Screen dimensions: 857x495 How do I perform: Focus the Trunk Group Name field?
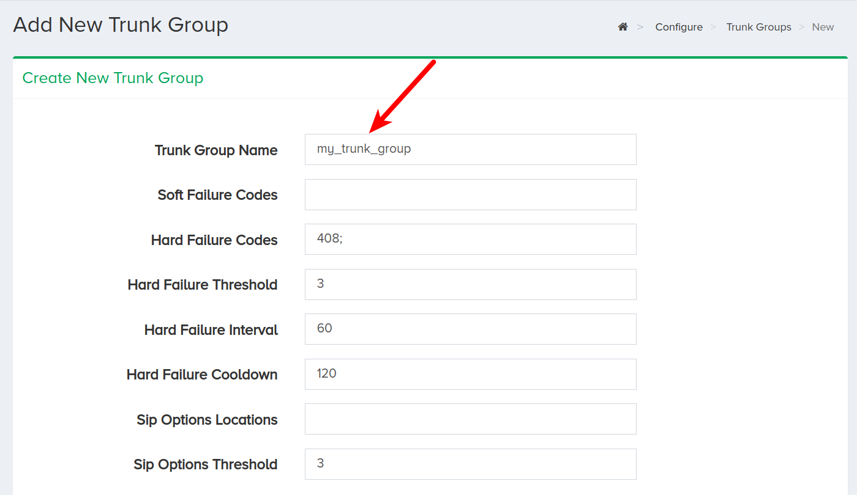point(470,149)
